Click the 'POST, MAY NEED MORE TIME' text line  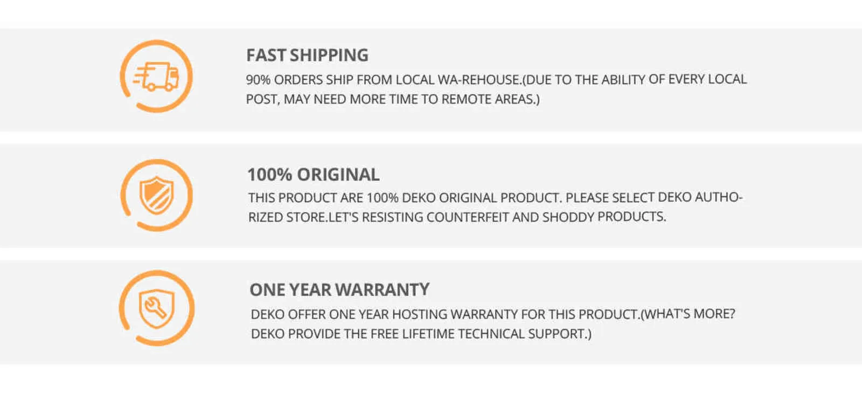coord(393,99)
